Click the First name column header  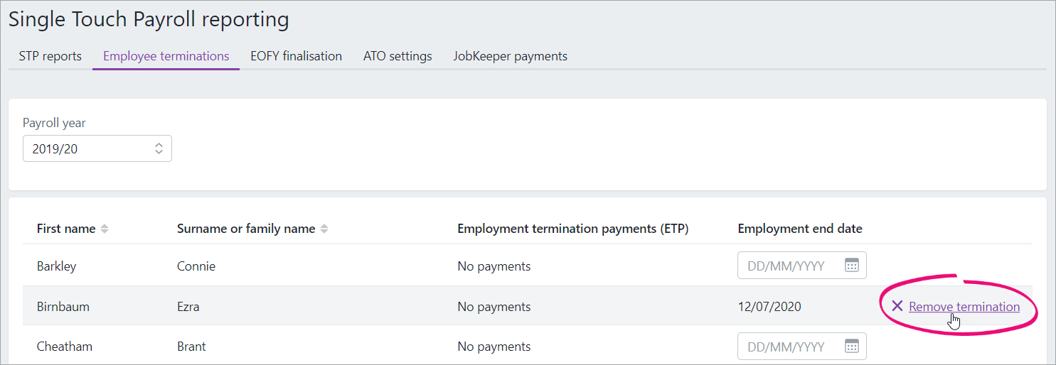(65, 229)
